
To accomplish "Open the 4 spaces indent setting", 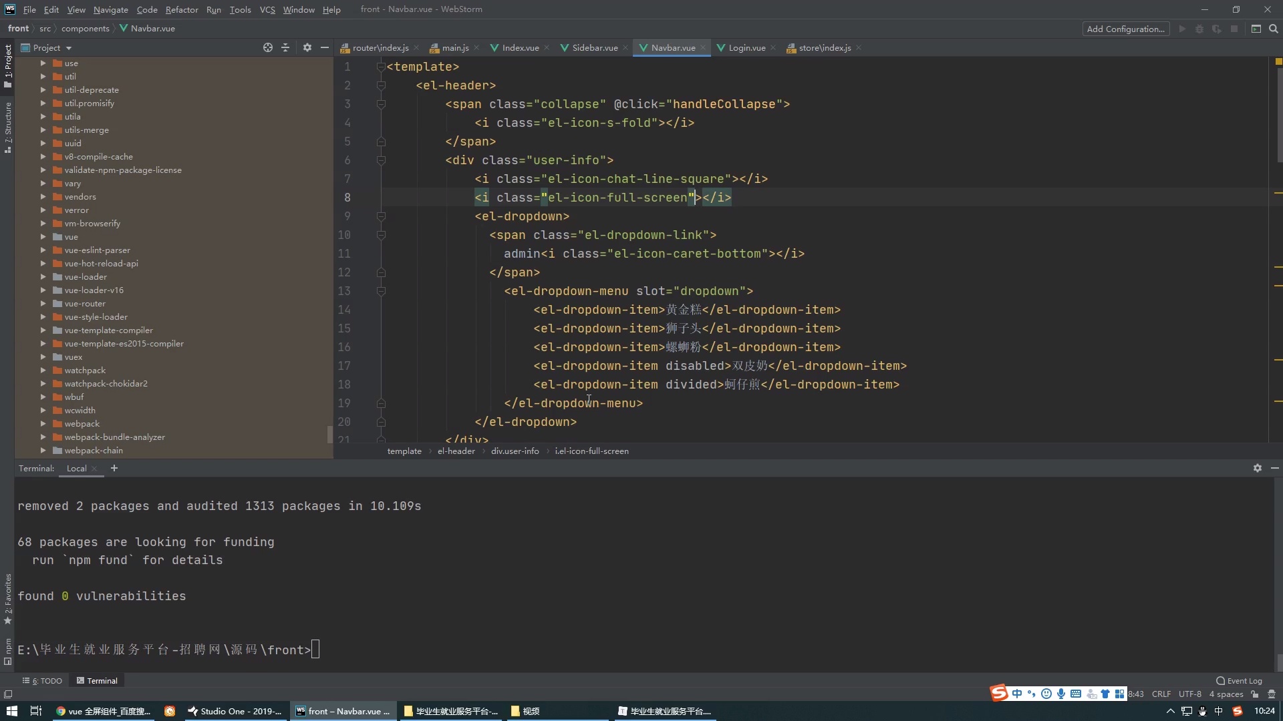I will [x=1226, y=694].
